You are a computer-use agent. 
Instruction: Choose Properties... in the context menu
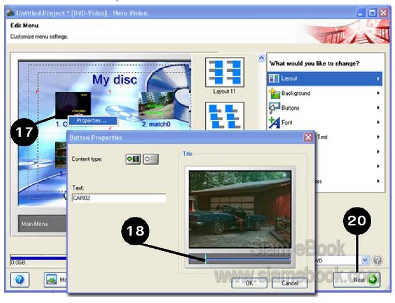click(x=92, y=121)
